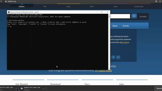Screen dimensions: 162x91
Task: Select slide 5 in the carousel
Action: coord(118,57)
